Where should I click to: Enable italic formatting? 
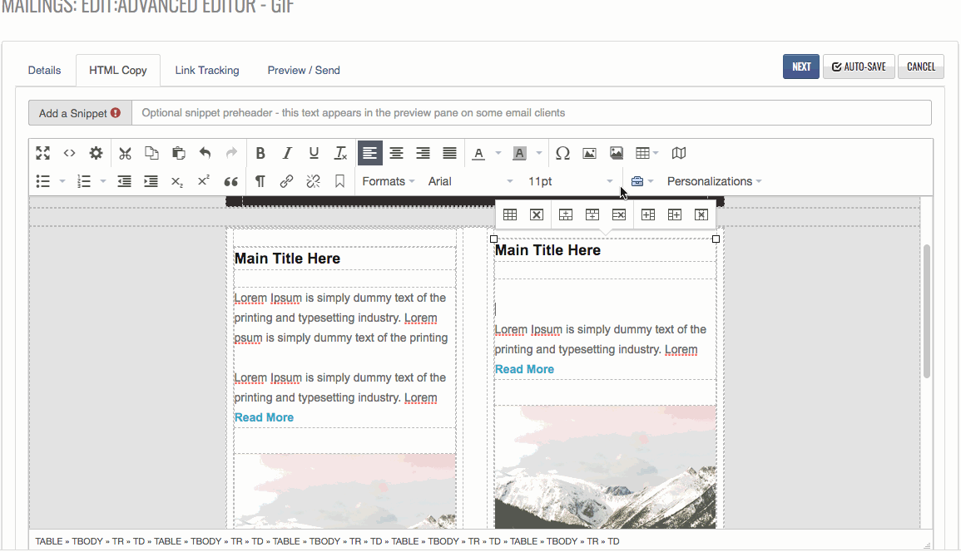[x=287, y=153]
